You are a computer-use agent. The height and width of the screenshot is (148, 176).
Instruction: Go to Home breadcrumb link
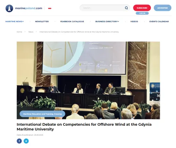19,32
